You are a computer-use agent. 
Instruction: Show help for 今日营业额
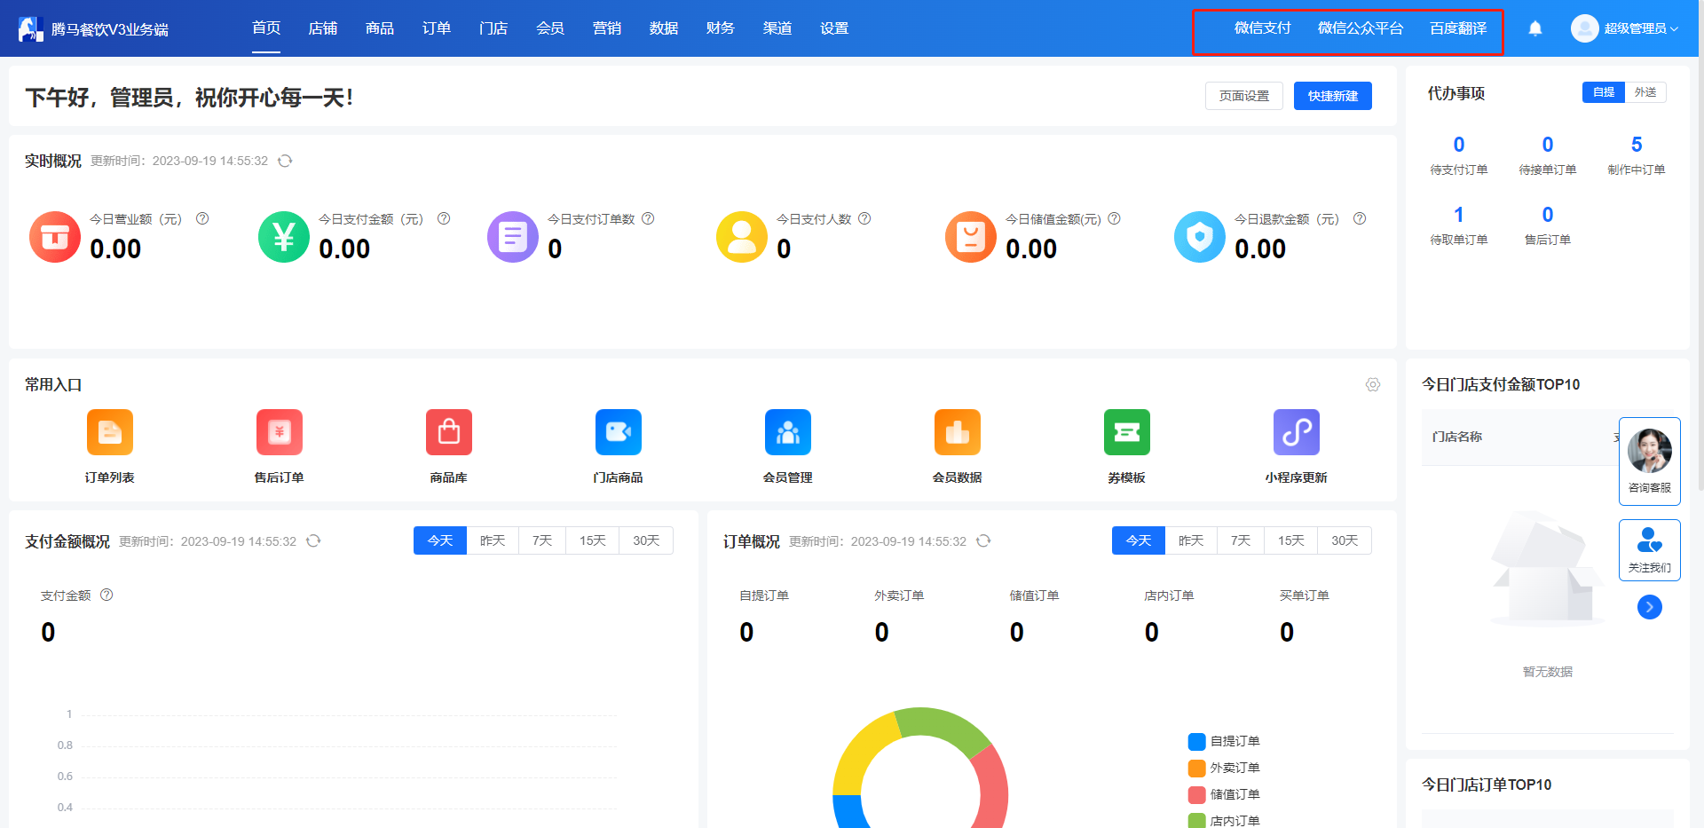pos(202,218)
